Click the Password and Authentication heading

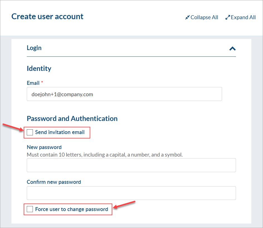pos(72,118)
